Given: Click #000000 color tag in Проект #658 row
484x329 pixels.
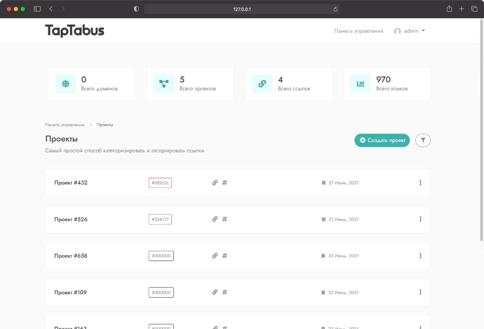Looking at the screenshot, I should pos(161,256).
